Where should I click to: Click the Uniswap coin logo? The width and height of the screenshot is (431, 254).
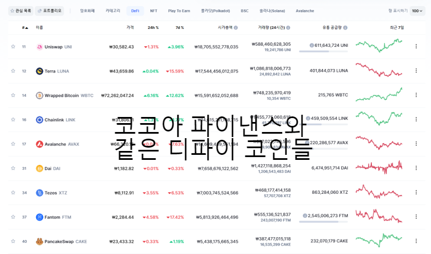tap(39, 47)
